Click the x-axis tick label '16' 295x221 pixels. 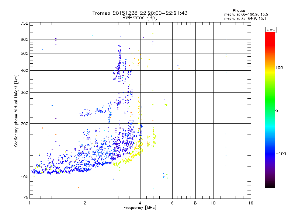point(251,203)
